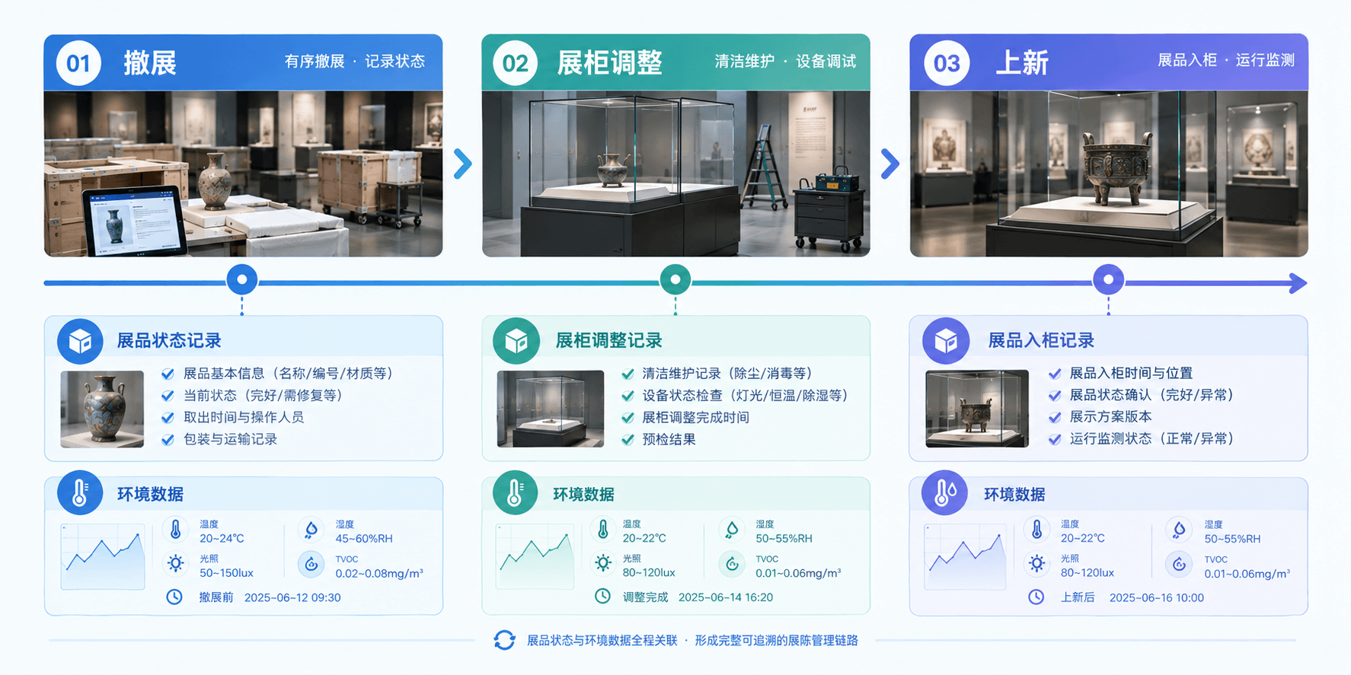Image resolution: width=1351 pixels, height=675 pixels.
Task: Toggle the checkmark for 取出时间与操作人员
Action: pos(168,417)
